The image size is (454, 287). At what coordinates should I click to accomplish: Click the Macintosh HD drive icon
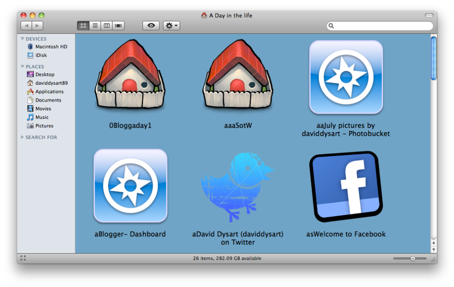click(30, 47)
